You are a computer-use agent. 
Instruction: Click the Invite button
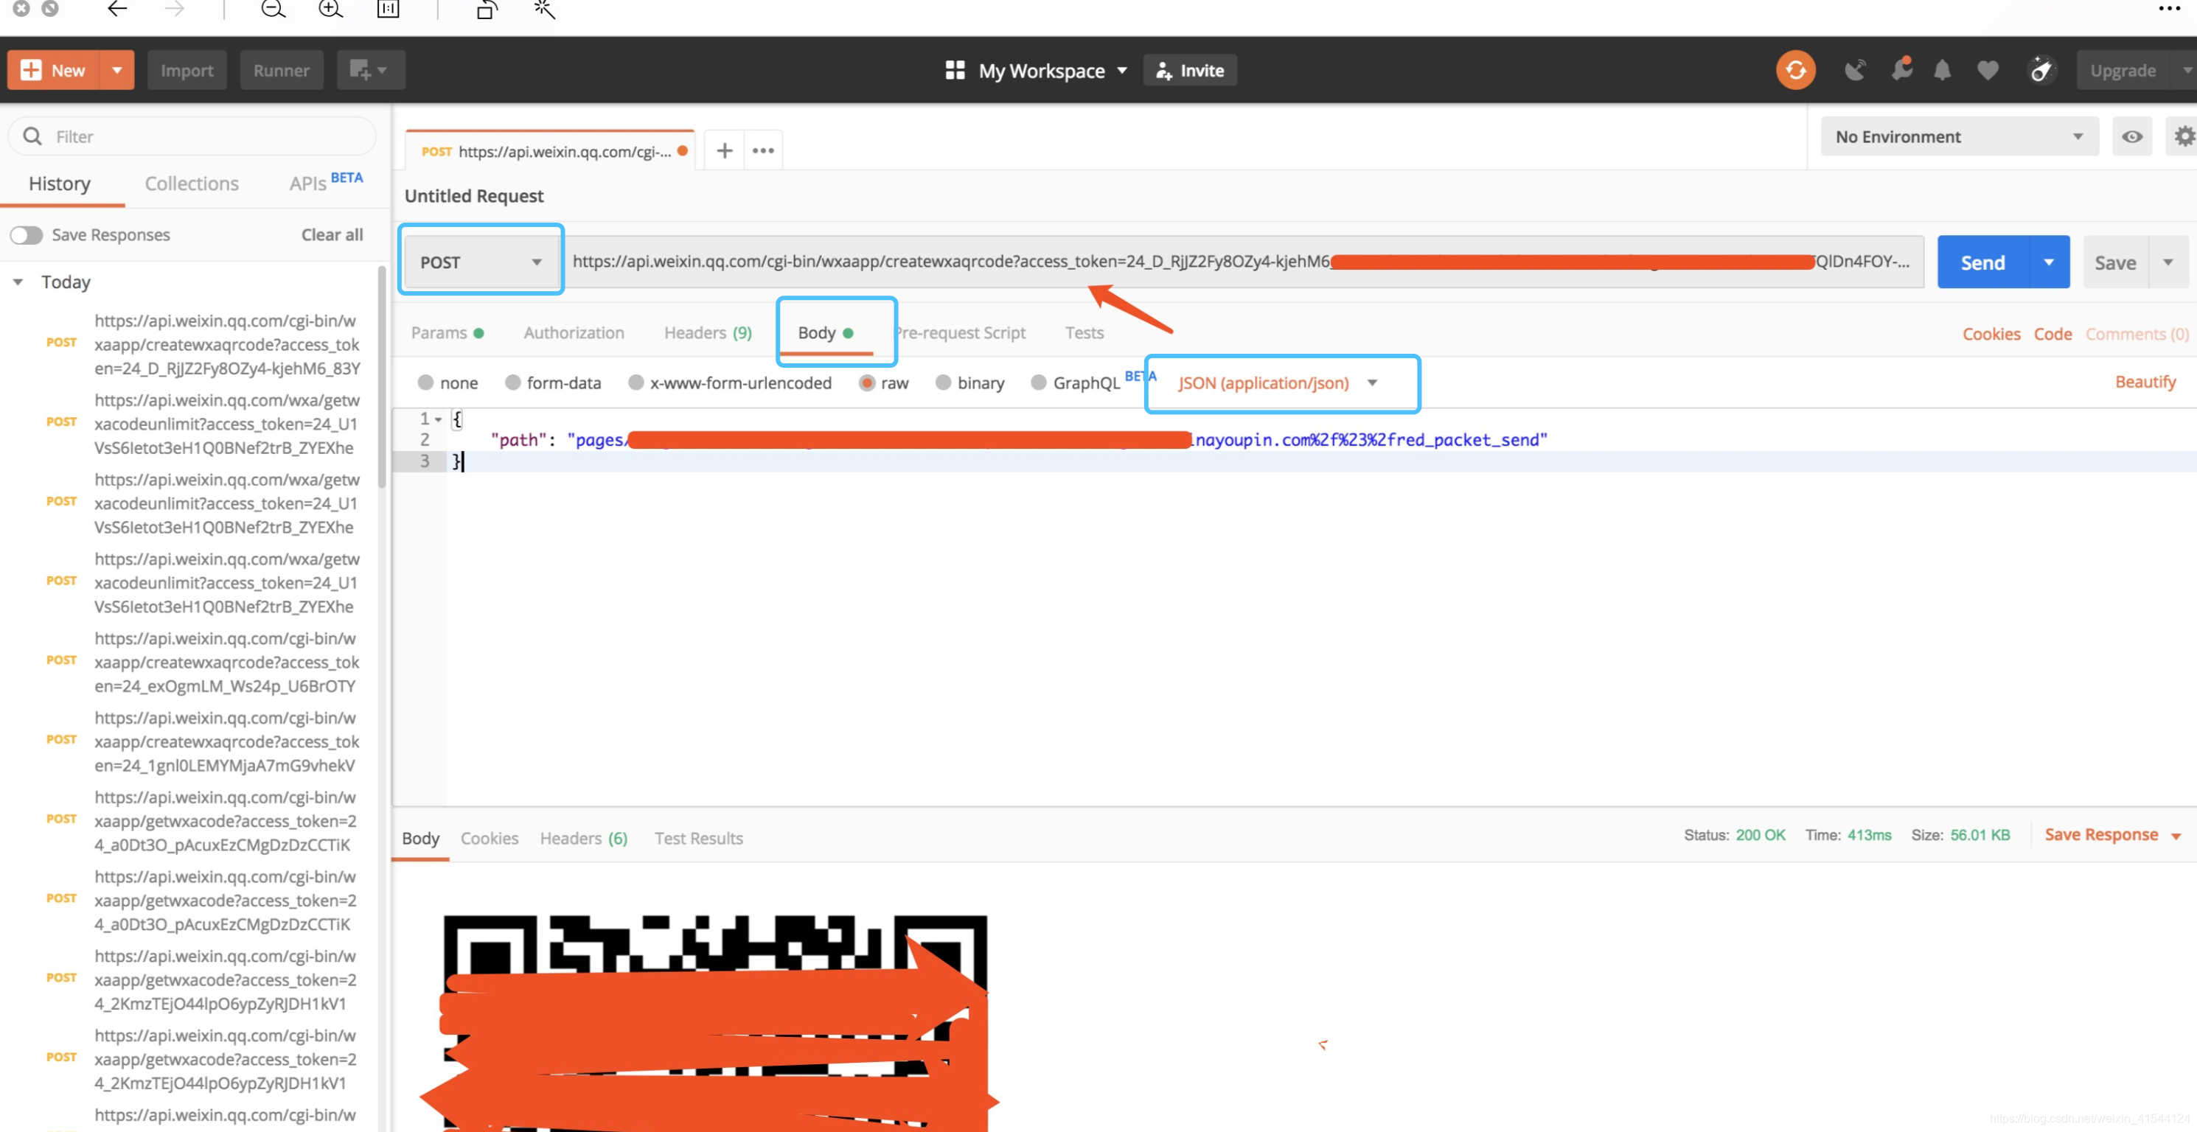pyautogui.click(x=1190, y=70)
